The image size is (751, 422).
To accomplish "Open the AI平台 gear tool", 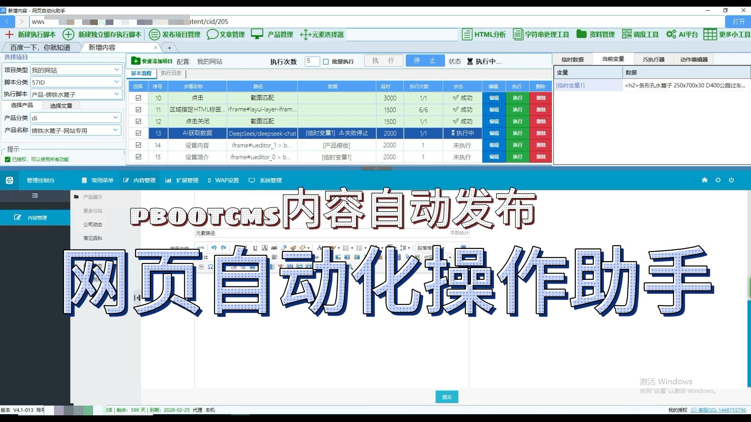I will click(x=682, y=34).
